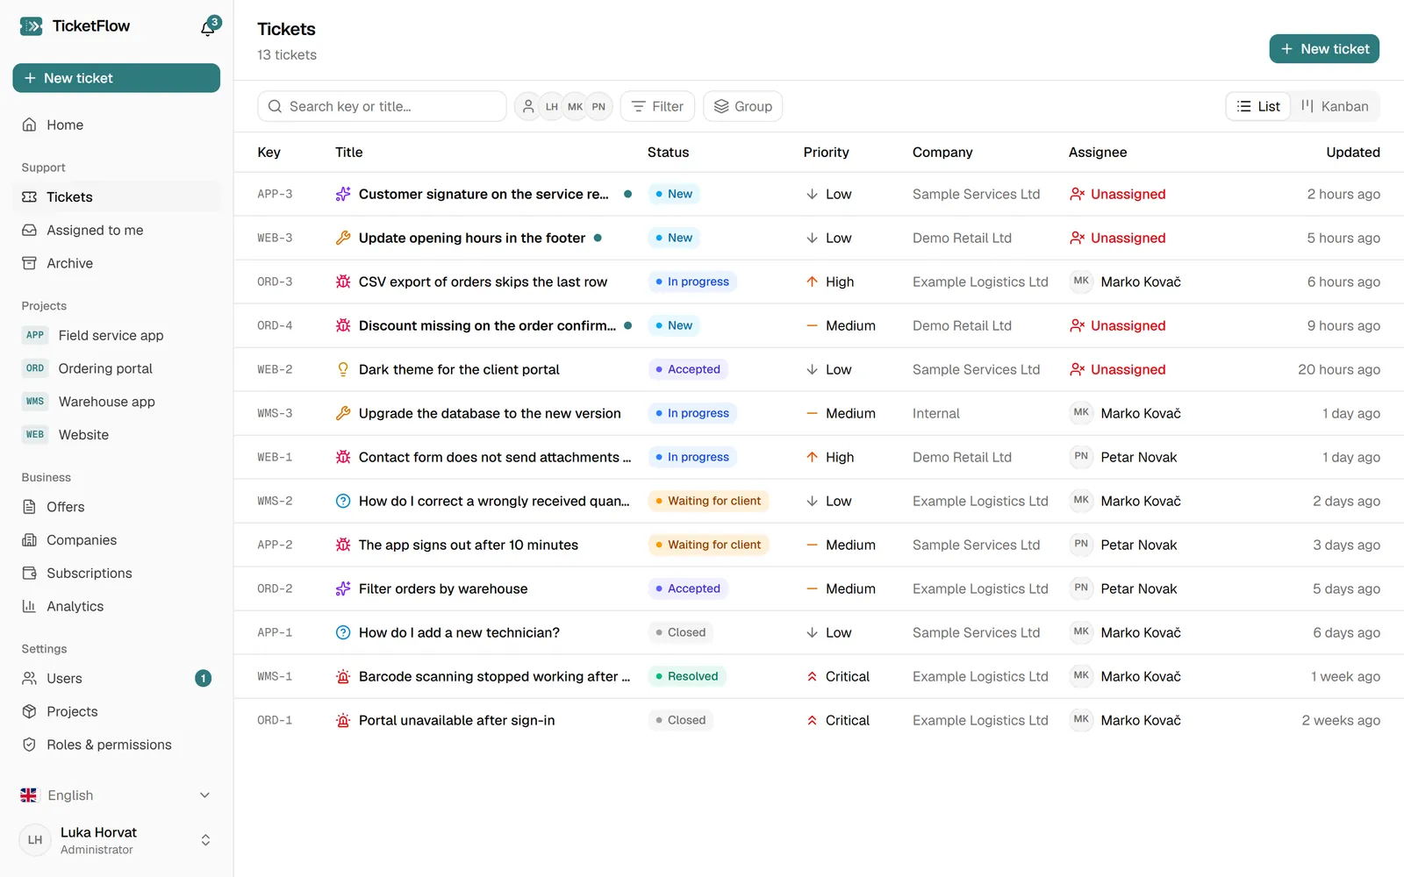Focus the Search key or title field
Screen dimensions: 1404x877
tap(382, 106)
